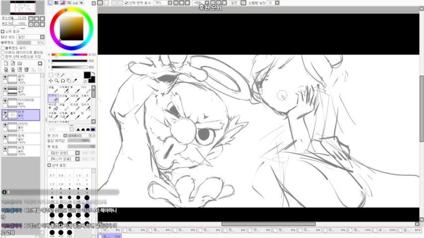Image resolution: width=424 pixels, height=238 pixels.
Task: Uncheck the 선택 영역 표시 checkbox
Action: pyautogui.click(x=126, y=3)
